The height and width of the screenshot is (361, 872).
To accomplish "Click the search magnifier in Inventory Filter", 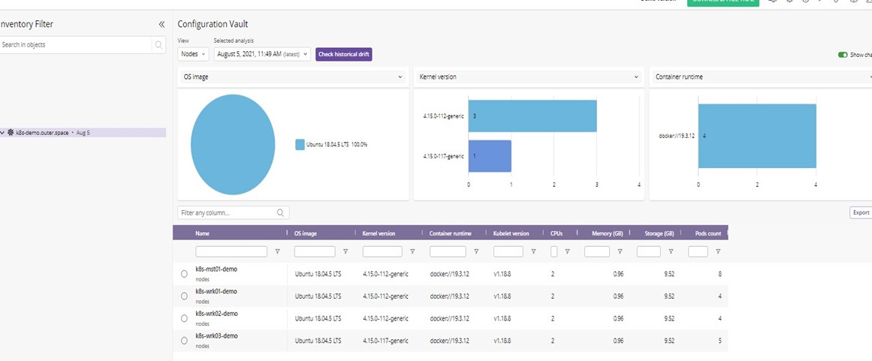I will [158, 45].
